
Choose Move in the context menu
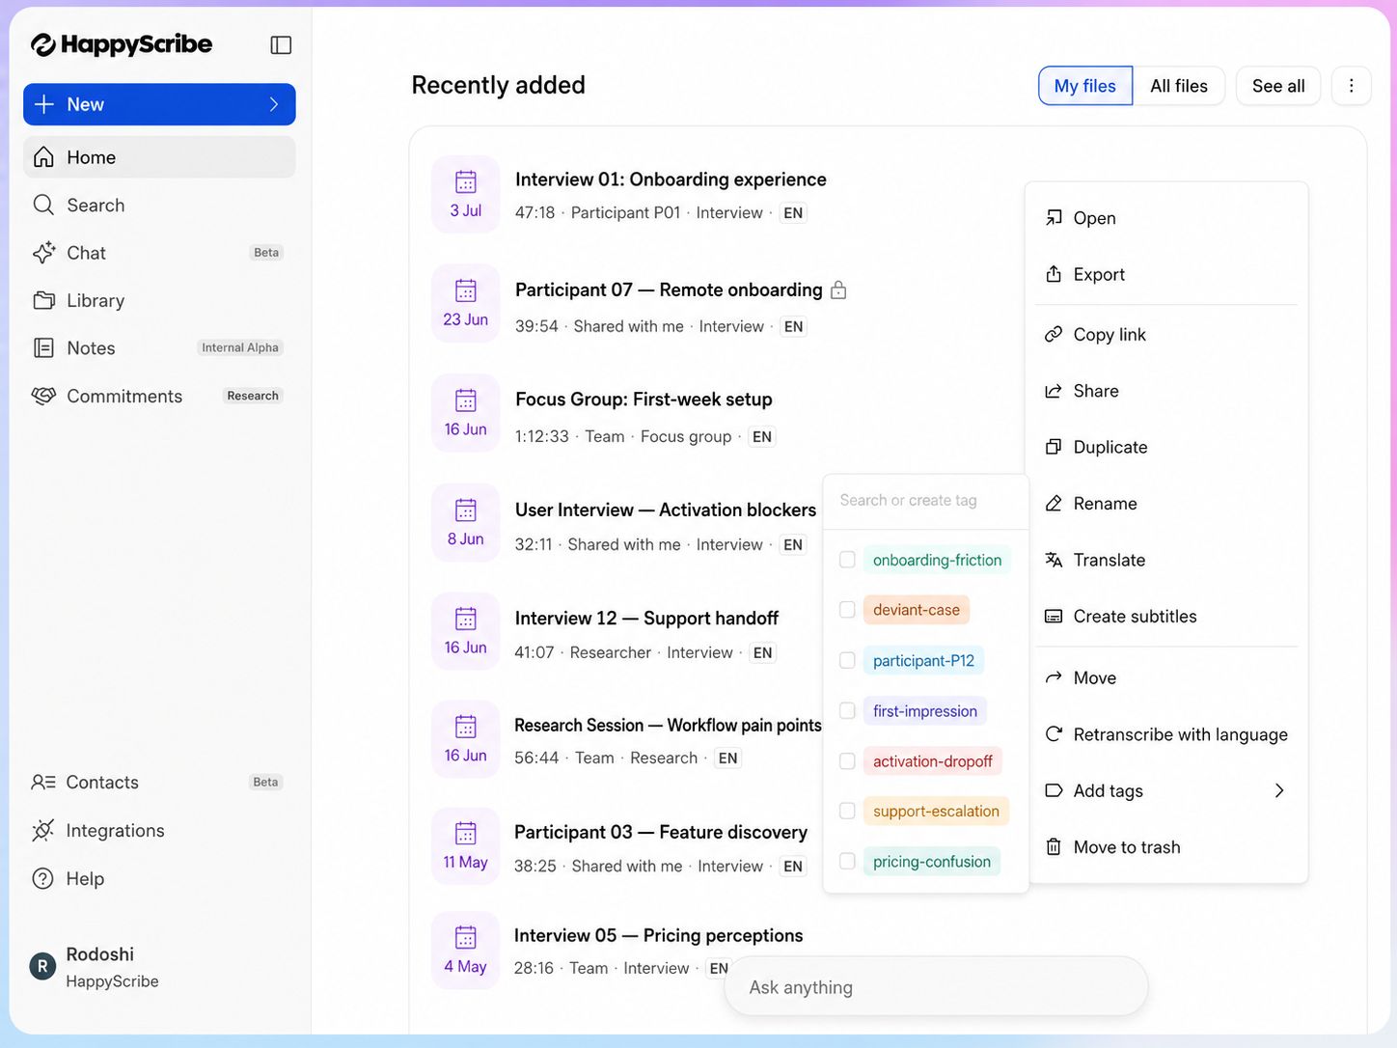click(1166, 677)
